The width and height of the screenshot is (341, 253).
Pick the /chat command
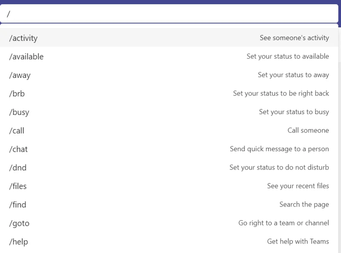click(x=169, y=149)
